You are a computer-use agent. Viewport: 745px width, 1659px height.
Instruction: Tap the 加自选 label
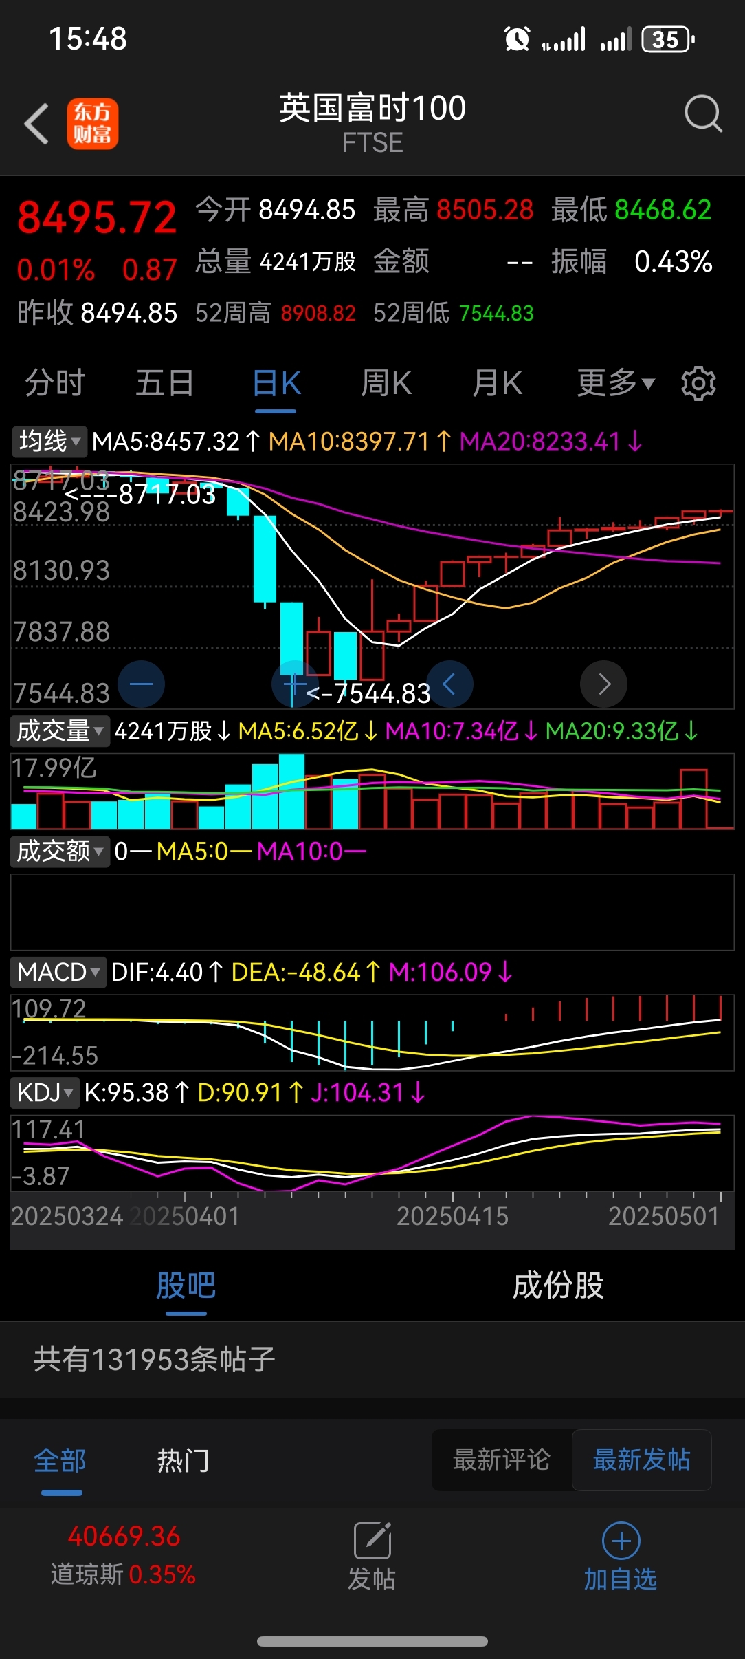tap(621, 1579)
